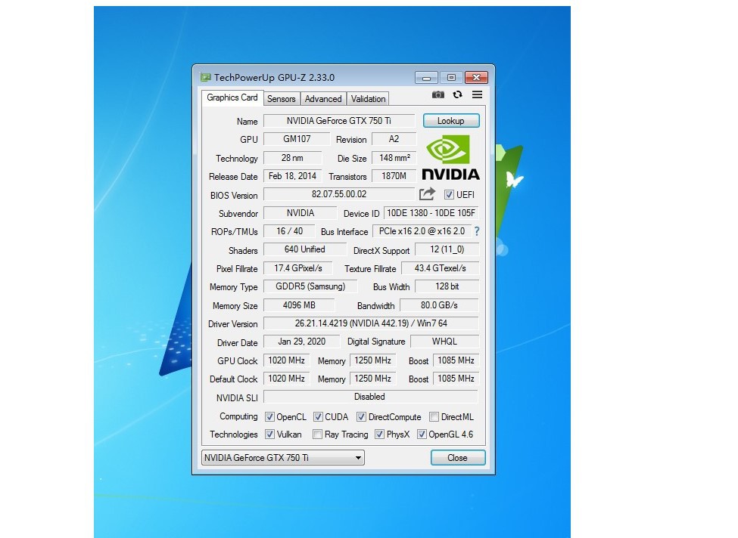Click the Digital Signature field WHQL
The height and width of the screenshot is (538, 738).
pyautogui.click(x=445, y=342)
